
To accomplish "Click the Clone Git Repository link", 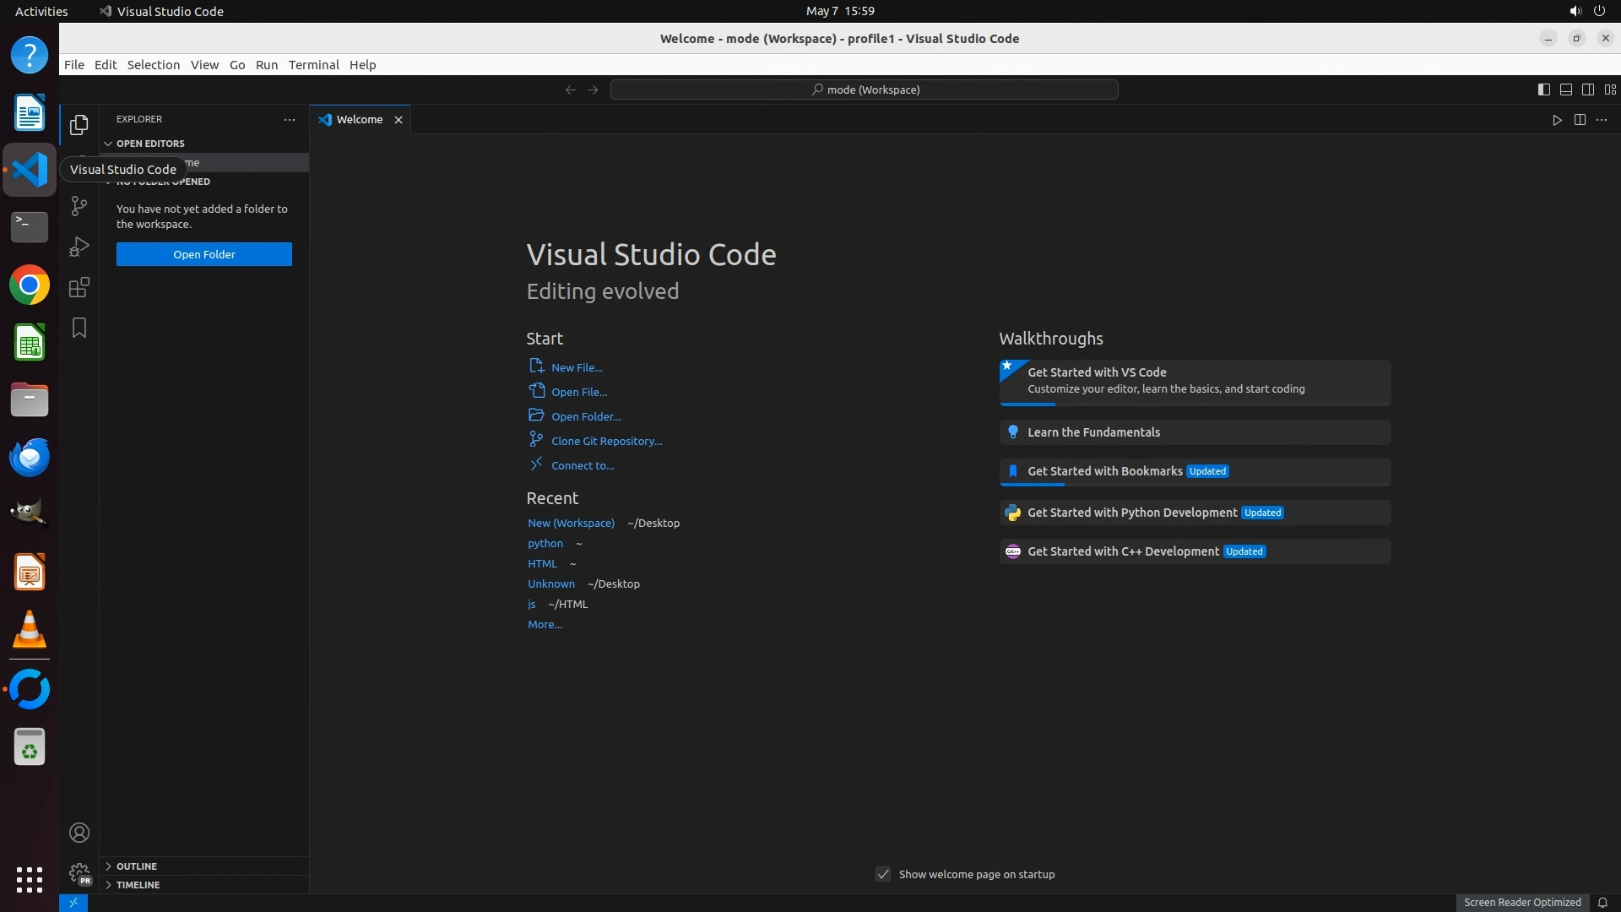I will (606, 441).
